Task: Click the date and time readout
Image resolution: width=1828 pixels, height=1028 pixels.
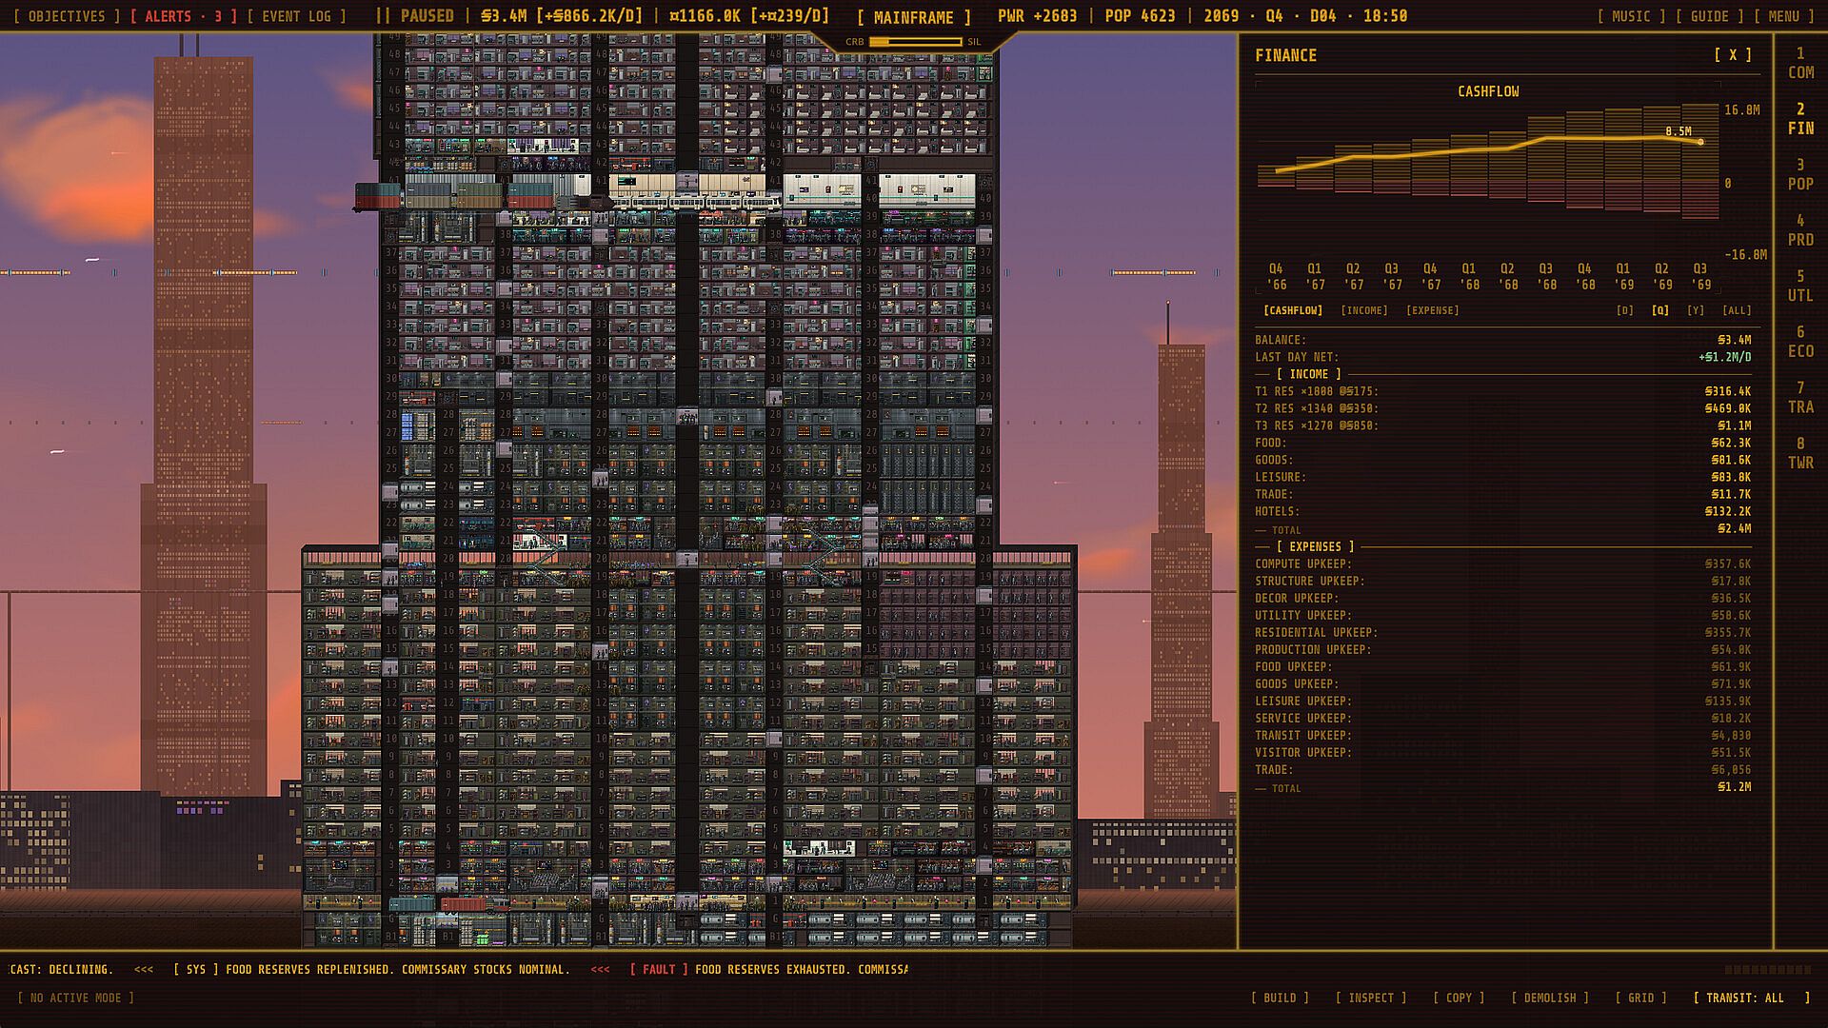Action: 1305,16
